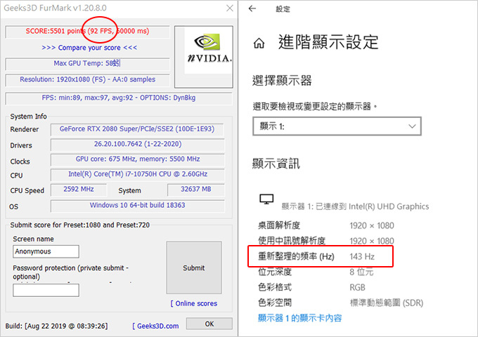Select the GPU core: 675 MHz clocks value
The image size is (478, 337).
coord(138,159)
